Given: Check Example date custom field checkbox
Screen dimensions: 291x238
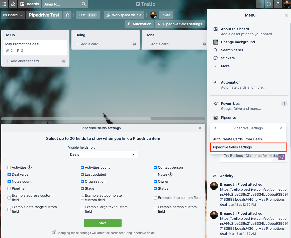Looking at the screenshot, I should pyautogui.click(x=155, y=198).
